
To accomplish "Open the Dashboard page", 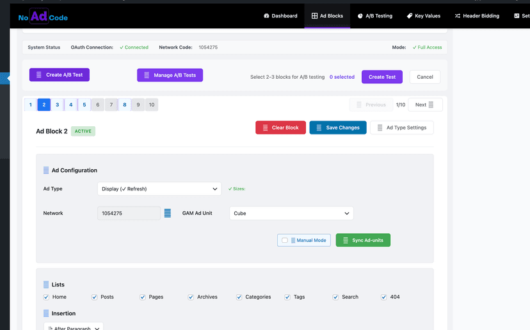I will (x=280, y=16).
